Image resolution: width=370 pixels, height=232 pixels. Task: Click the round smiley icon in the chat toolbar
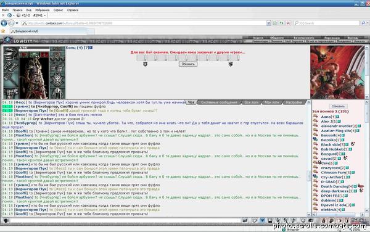303,220
